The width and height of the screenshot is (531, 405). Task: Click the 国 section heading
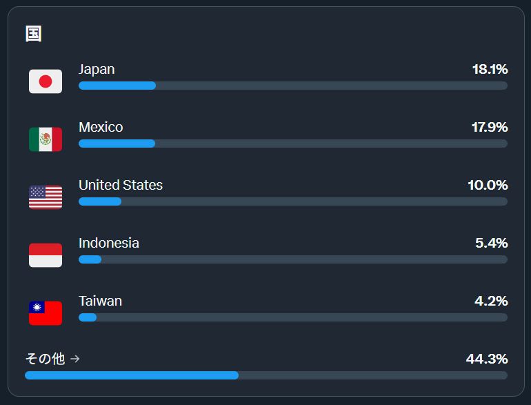(x=34, y=34)
